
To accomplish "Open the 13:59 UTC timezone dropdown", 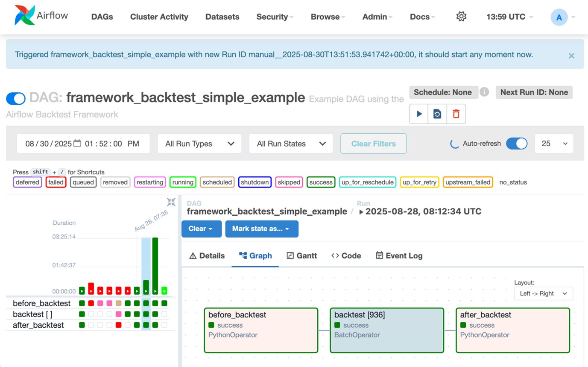I will point(510,17).
